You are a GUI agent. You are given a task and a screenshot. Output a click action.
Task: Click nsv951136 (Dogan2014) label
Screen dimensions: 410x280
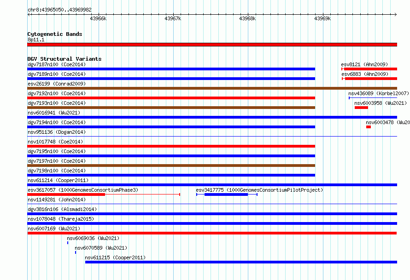57,132
